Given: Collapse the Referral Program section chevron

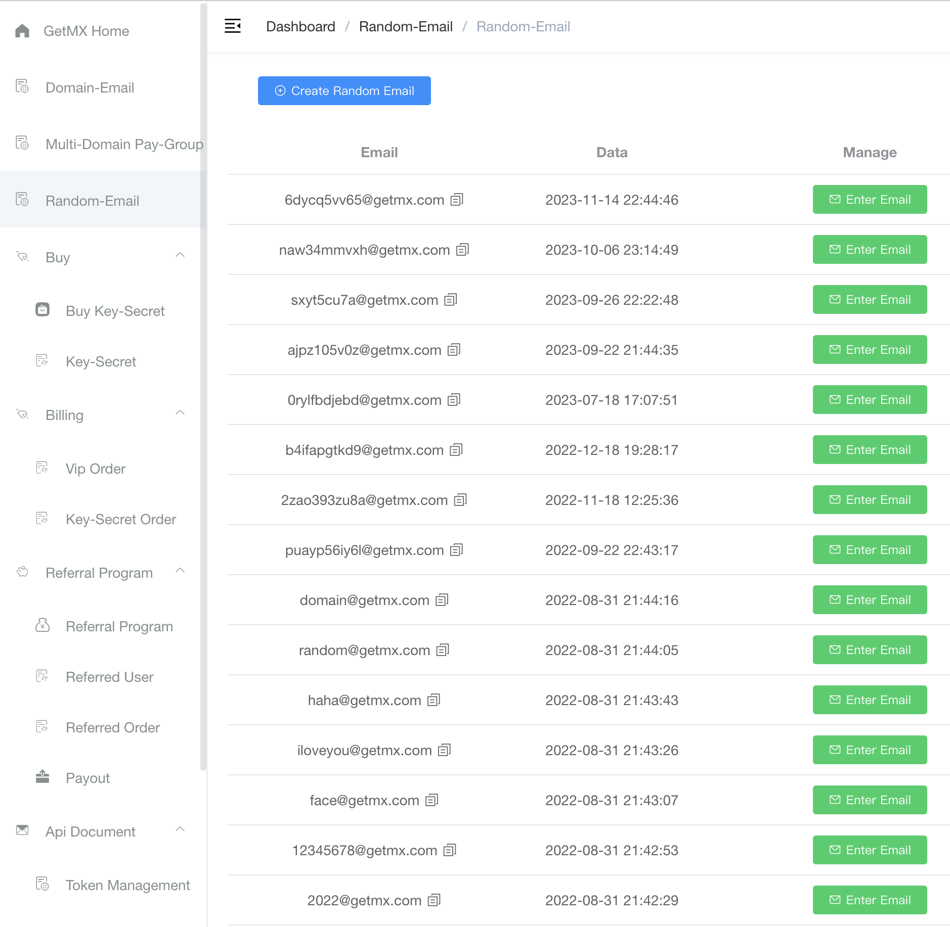Looking at the screenshot, I should point(180,571).
